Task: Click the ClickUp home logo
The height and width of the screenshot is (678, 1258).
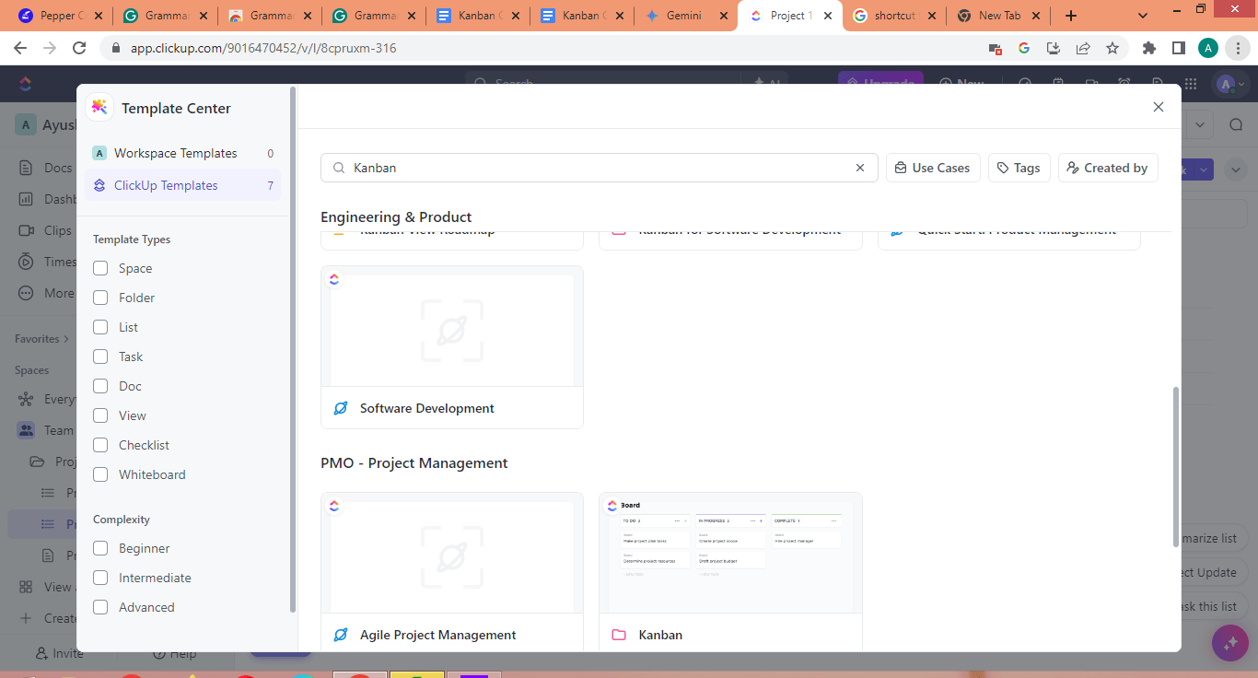Action: coord(25,83)
